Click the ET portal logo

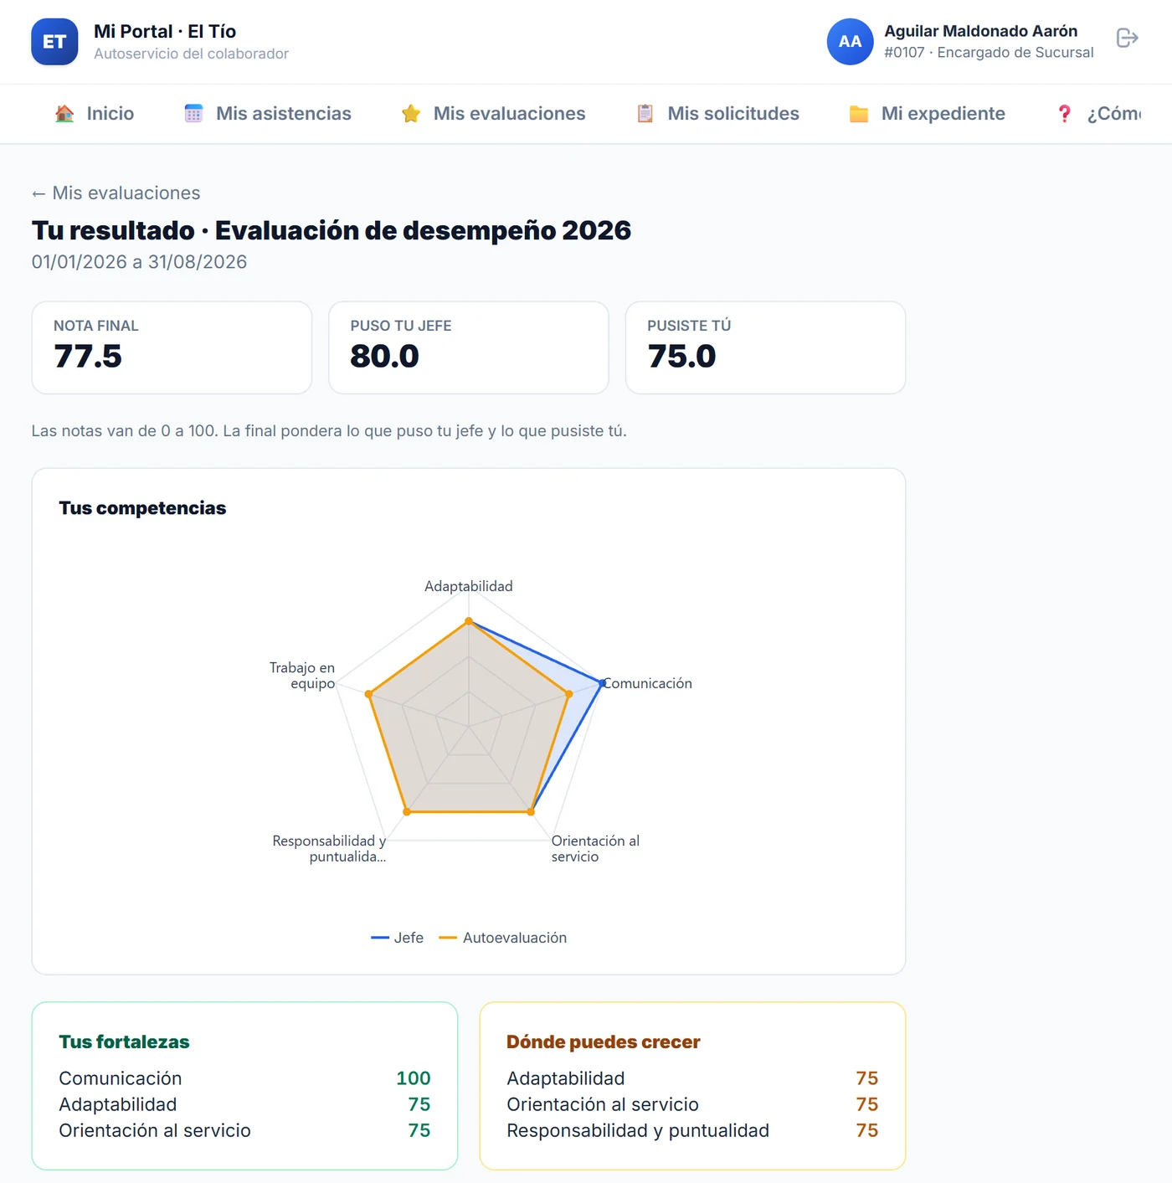point(54,42)
